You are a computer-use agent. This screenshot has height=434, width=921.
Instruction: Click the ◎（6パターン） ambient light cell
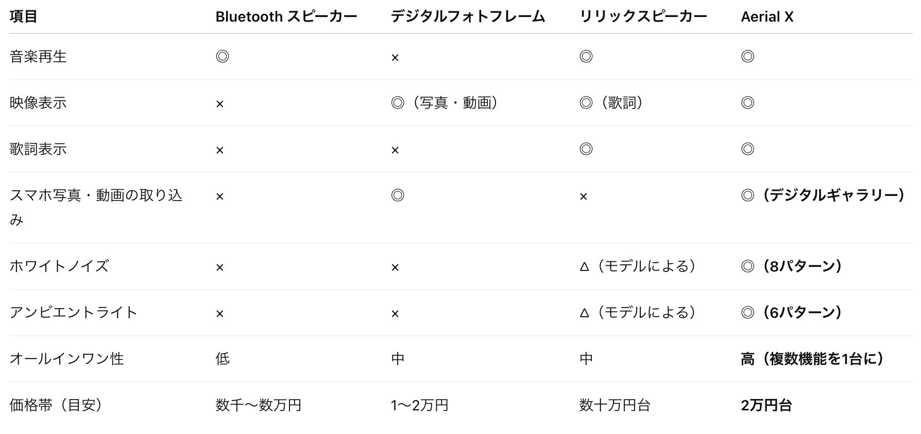[x=791, y=313]
